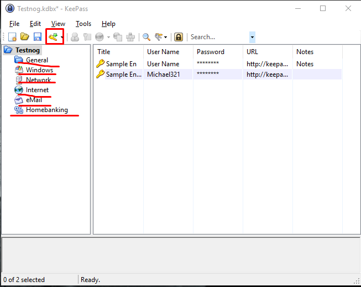The width and height of the screenshot is (361, 287).
Task: Click the URL cell in the Michael321 row
Action: (x=268, y=75)
